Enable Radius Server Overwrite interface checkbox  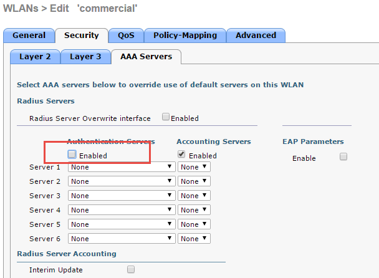click(166, 117)
